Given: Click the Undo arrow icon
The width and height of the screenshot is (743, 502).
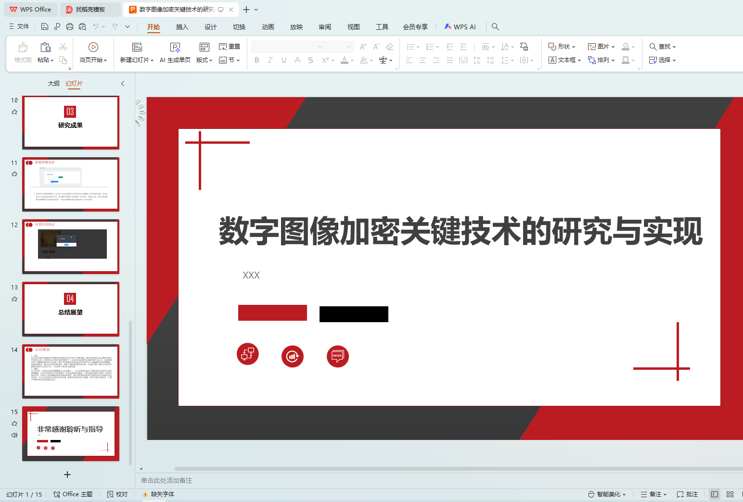Looking at the screenshot, I should (96, 27).
